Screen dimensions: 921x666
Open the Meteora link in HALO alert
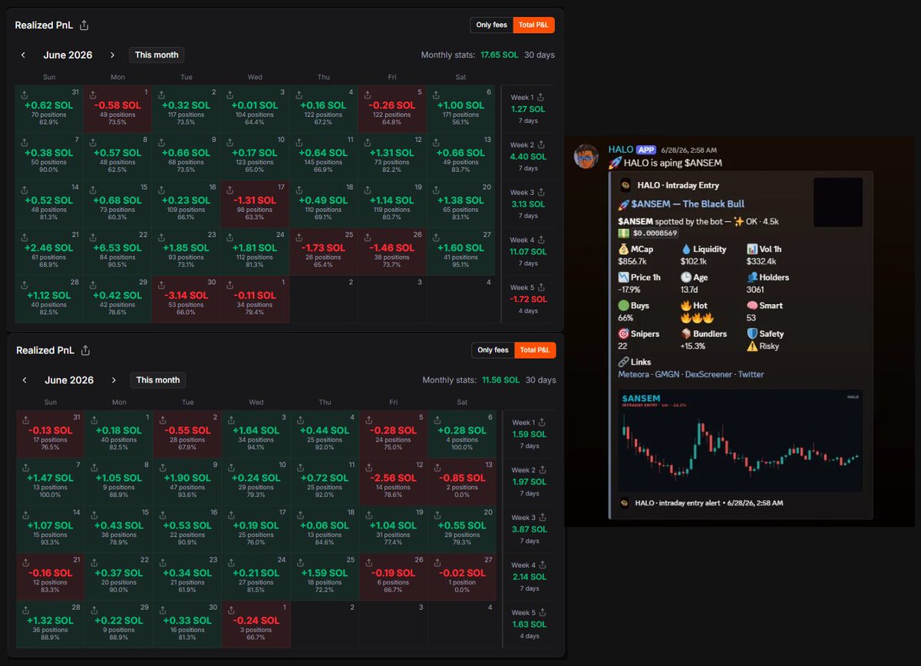tap(634, 375)
